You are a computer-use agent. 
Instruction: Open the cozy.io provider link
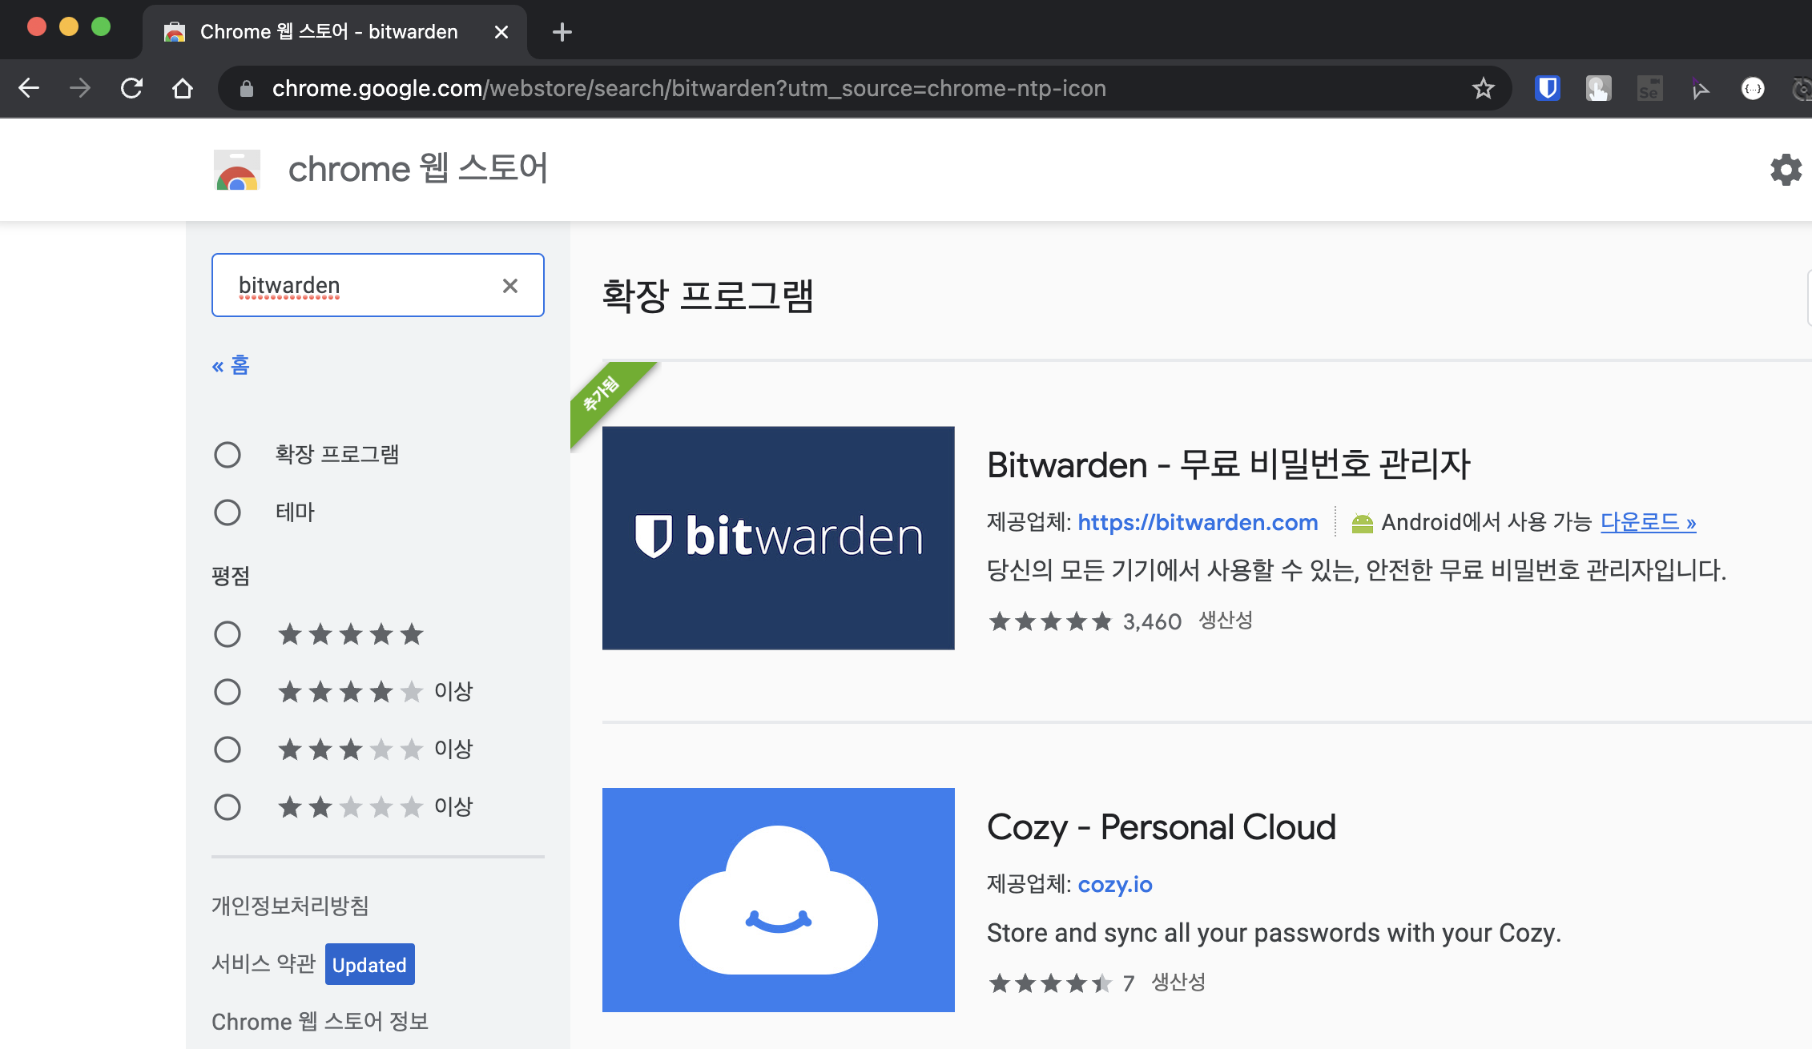[x=1115, y=884]
